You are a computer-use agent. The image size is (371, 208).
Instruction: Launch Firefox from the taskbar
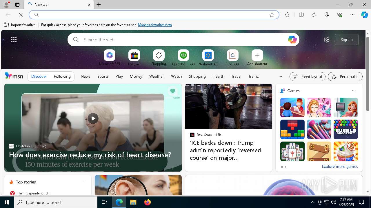pos(148,202)
